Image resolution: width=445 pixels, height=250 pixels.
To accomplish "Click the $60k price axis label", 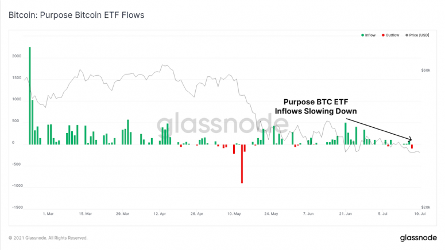I will pos(425,71).
